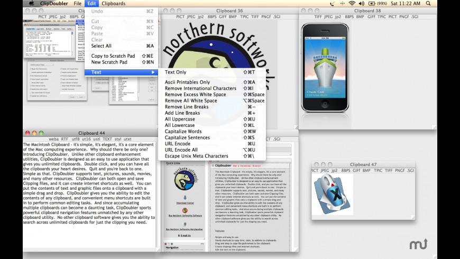Click the resize handle of Clipboard 47
The width and height of the screenshot is (460, 259).
[x=413, y=217]
